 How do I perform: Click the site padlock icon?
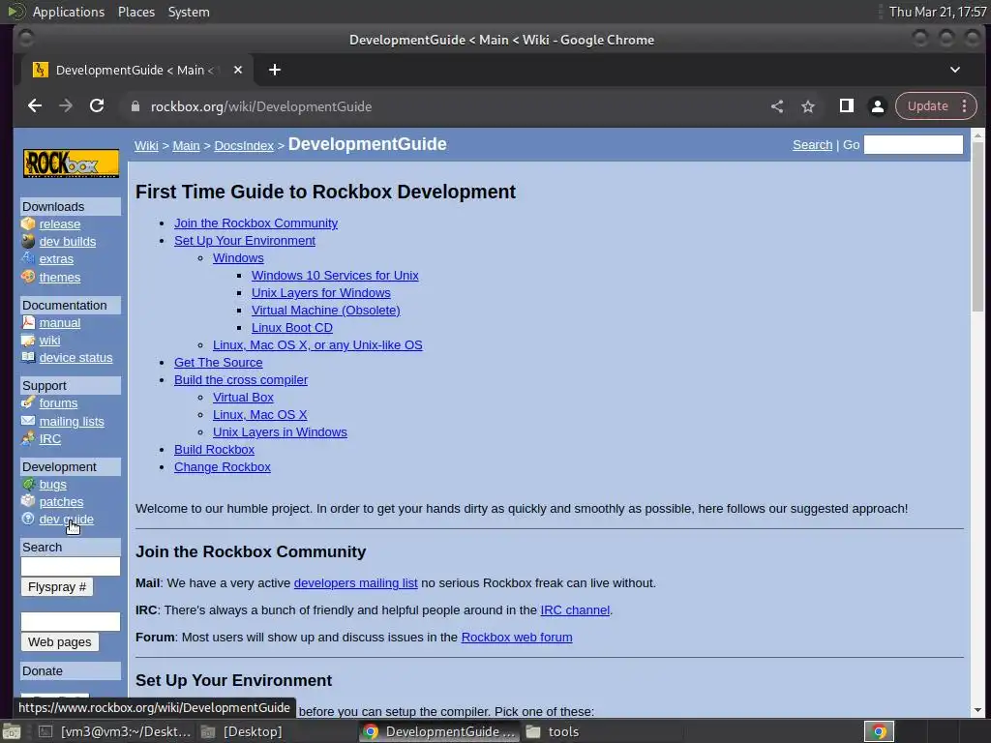(x=135, y=106)
